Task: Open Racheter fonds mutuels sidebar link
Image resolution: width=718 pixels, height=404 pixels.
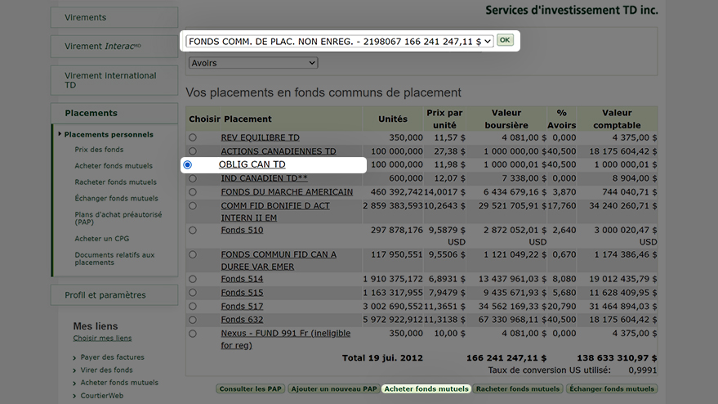Action: coord(115,182)
